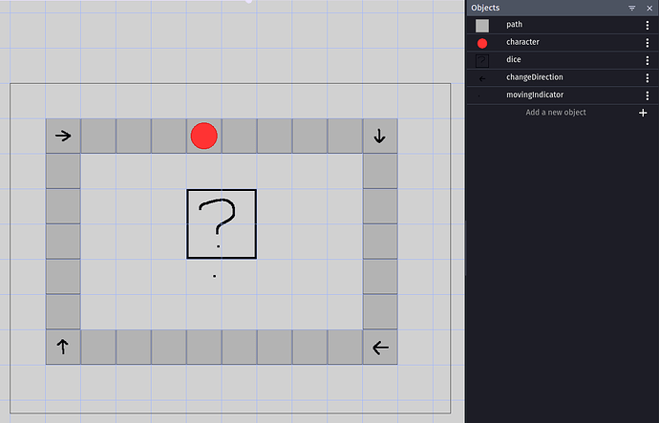Select changeDirection object in the list
The image size is (659, 423).
pyautogui.click(x=535, y=77)
